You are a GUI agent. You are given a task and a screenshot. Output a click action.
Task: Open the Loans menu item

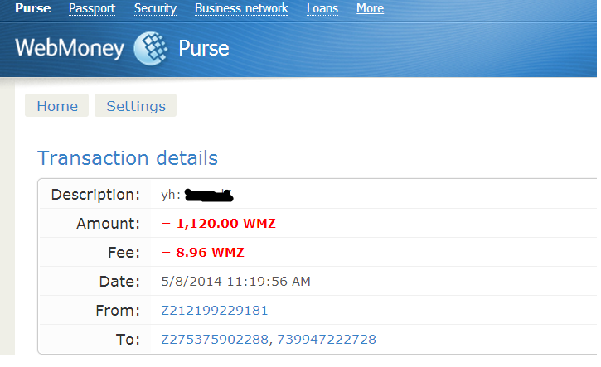click(x=322, y=8)
